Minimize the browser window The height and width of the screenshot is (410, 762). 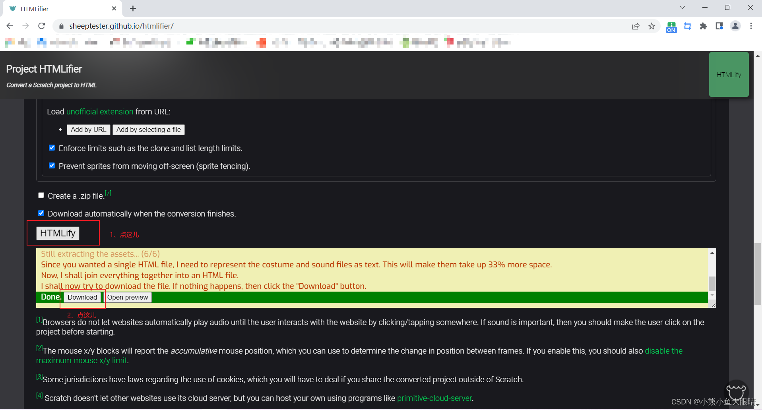pos(705,8)
